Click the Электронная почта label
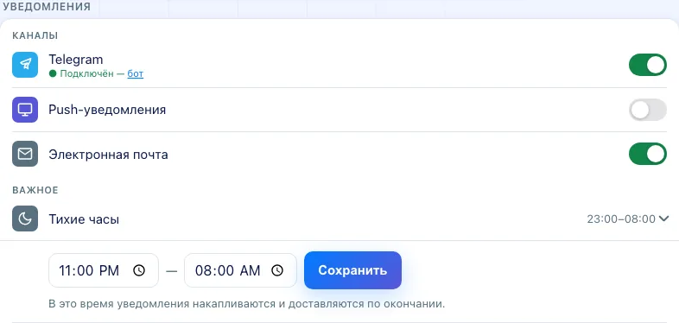This screenshot has width=679, height=323. coord(108,155)
